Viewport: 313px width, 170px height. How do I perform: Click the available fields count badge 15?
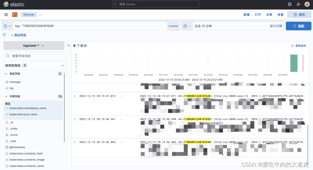point(60,96)
